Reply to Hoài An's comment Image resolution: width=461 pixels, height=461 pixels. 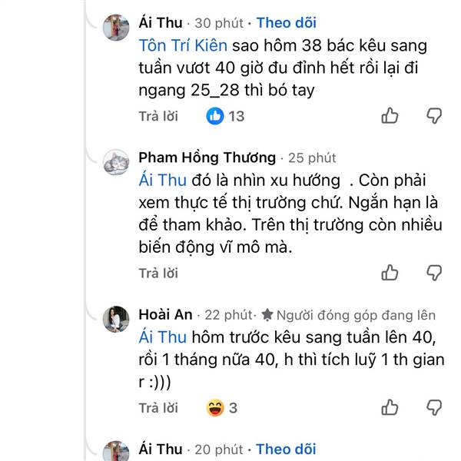158,408
